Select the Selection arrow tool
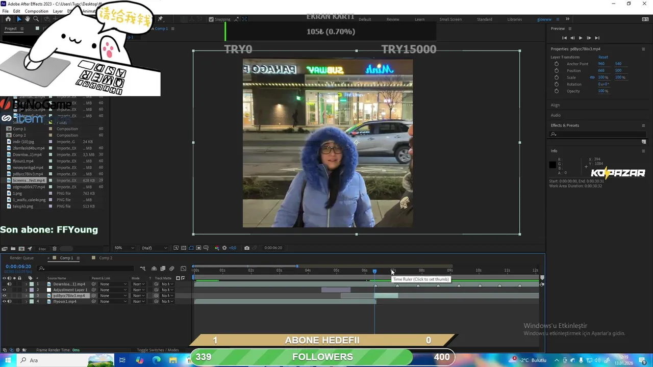653x367 pixels. click(18, 19)
